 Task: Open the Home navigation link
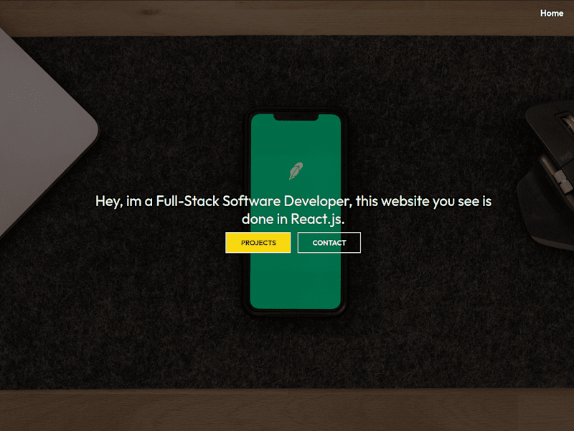coord(552,13)
